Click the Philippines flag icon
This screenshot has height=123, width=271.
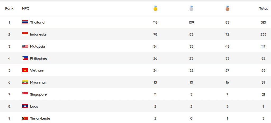tap(25, 58)
